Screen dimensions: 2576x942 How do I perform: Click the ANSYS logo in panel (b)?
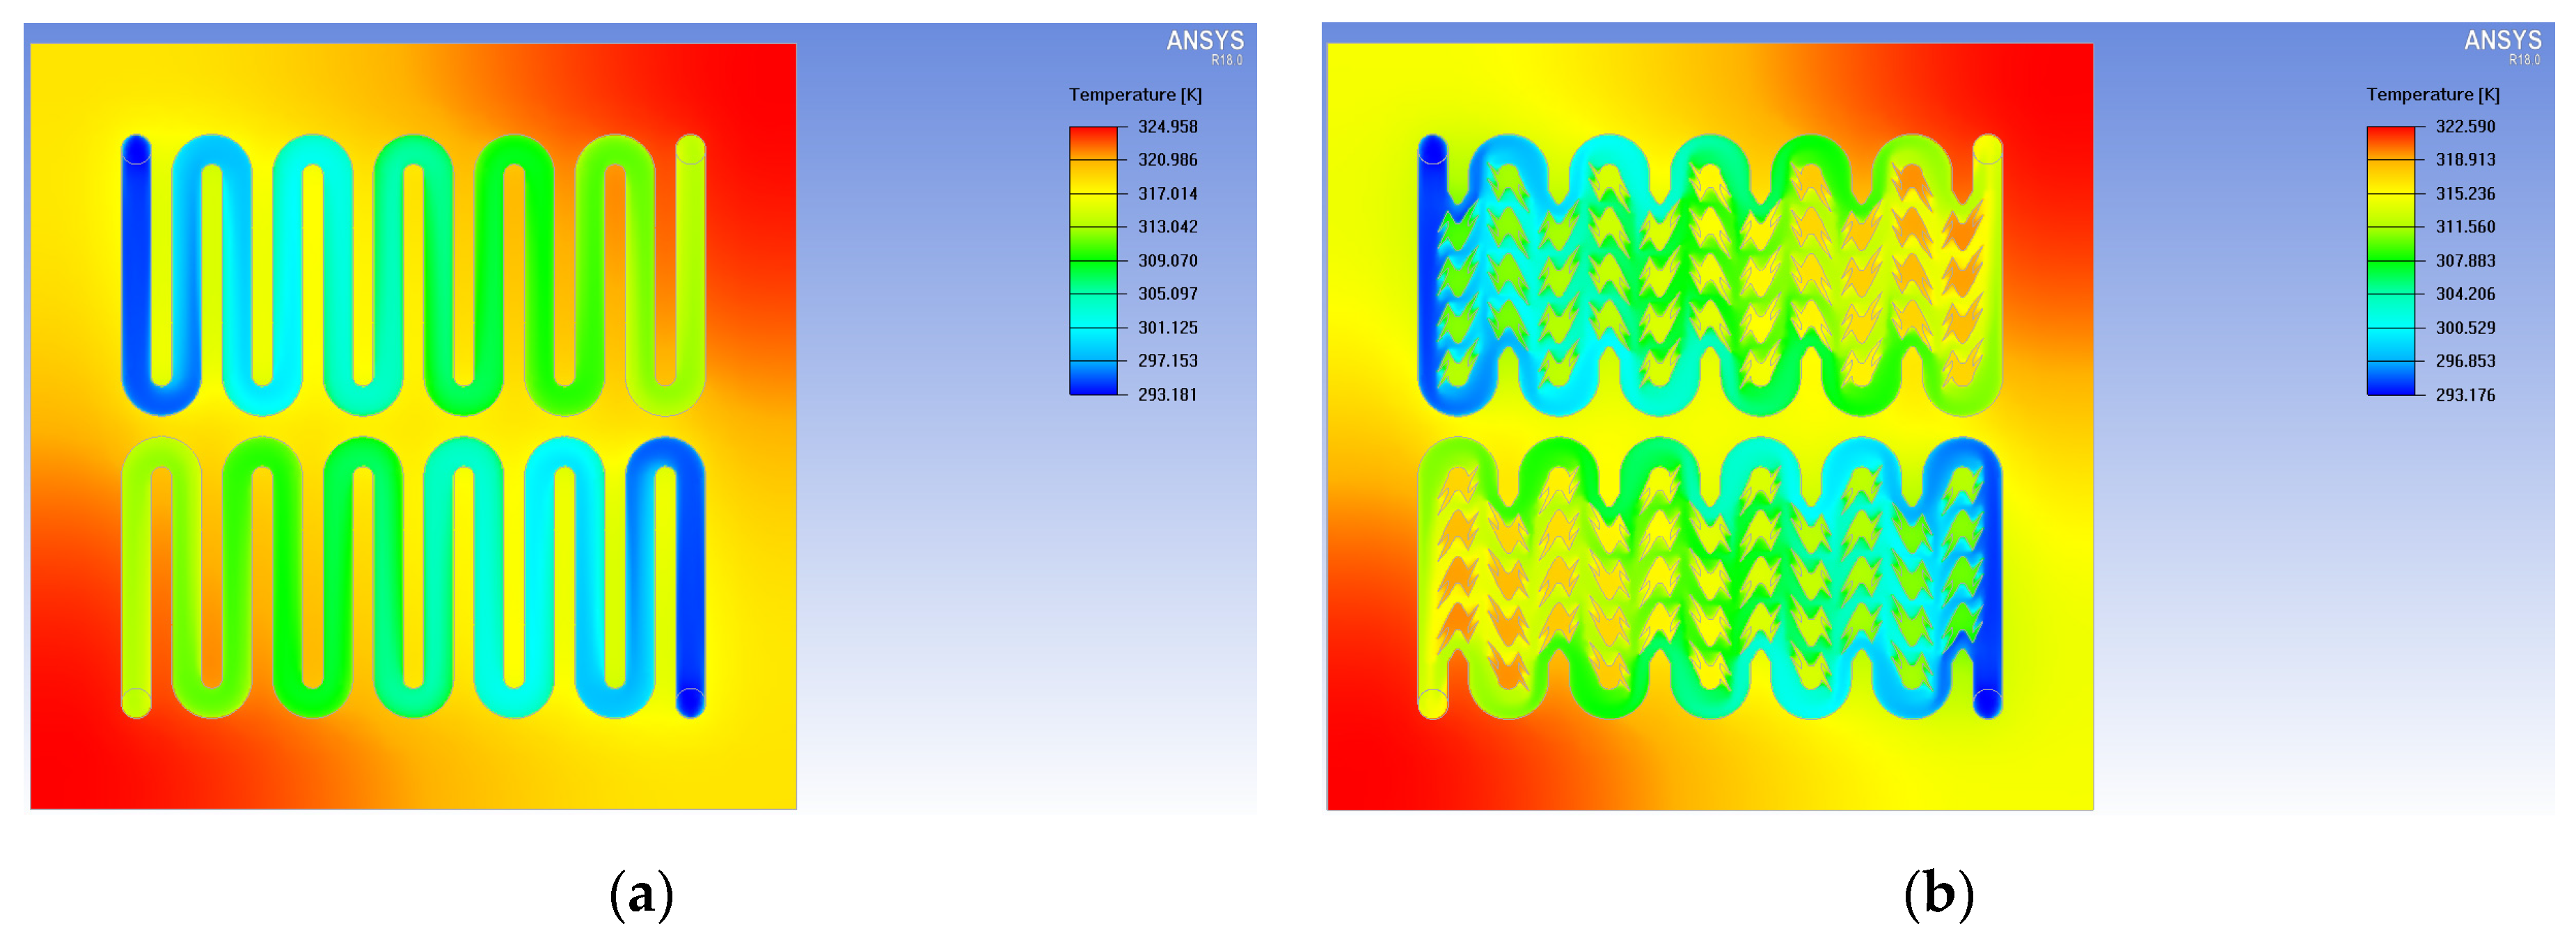pos(2502,40)
